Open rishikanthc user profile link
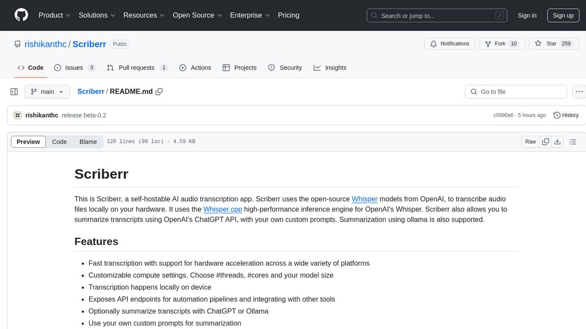Screen dimensions: 586x329 coord(45,44)
